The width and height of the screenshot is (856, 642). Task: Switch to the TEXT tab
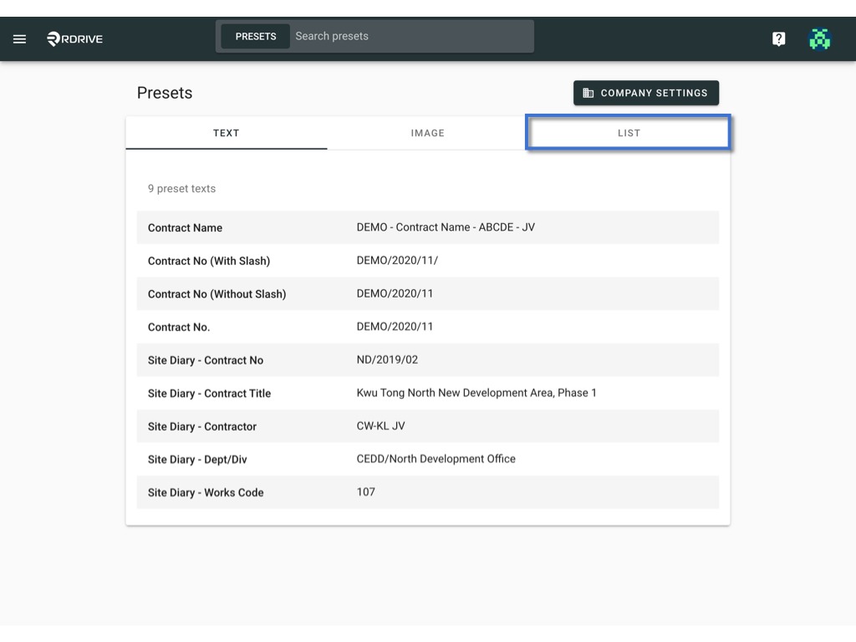(x=226, y=133)
